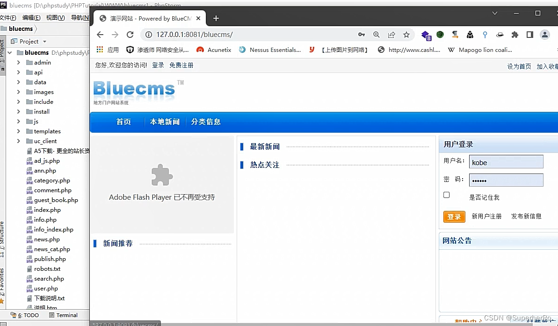Screen dimensions: 558x326
Task: Select robots.txt in the project tree
Action: coord(47,268)
